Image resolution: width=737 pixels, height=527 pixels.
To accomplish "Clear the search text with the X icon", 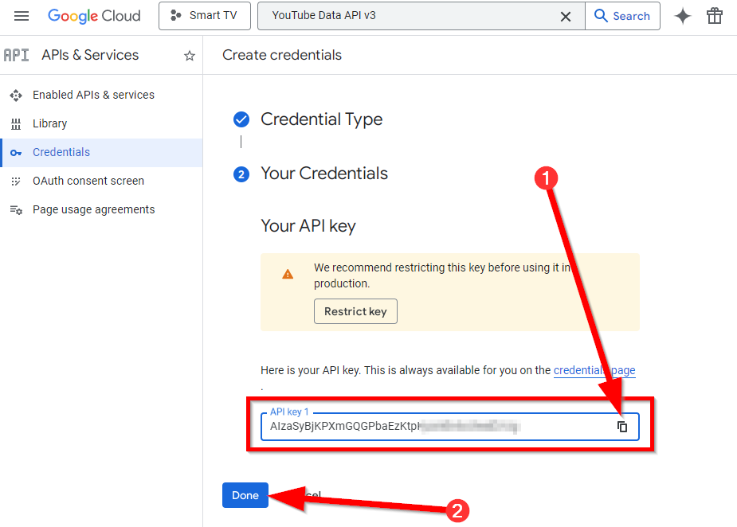I will pyautogui.click(x=566, y=17).
